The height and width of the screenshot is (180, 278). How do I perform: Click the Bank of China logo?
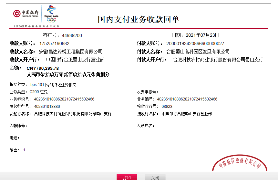(26, 14)
